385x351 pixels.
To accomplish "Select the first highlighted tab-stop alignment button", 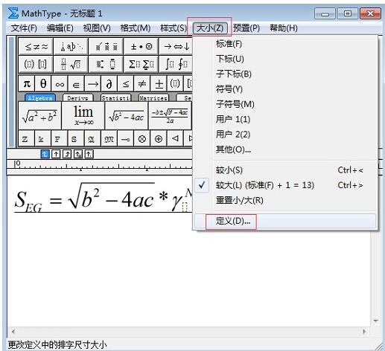I will [x=45, y=154].
